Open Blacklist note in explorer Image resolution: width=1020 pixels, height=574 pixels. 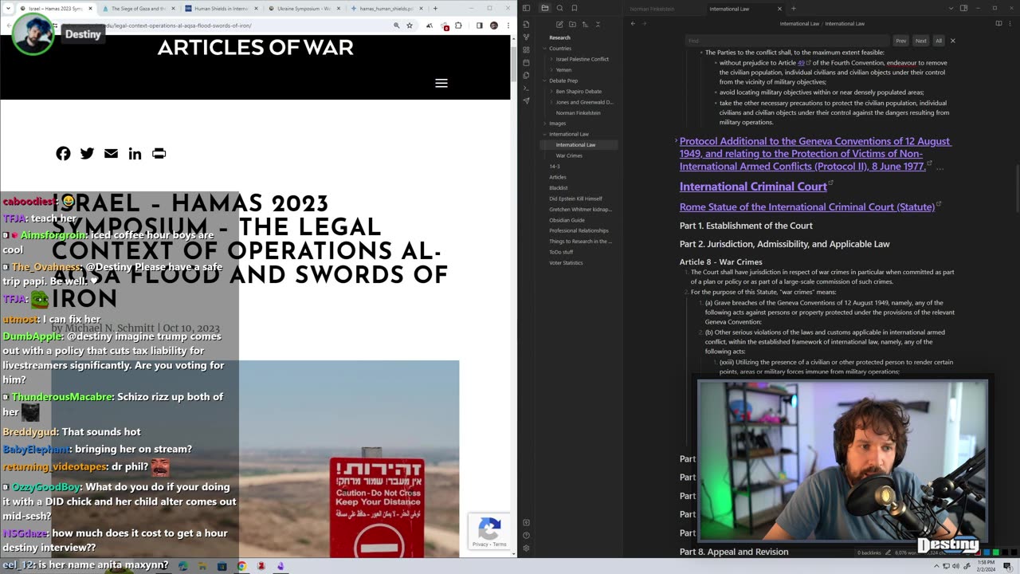click(x=559, y=187)
